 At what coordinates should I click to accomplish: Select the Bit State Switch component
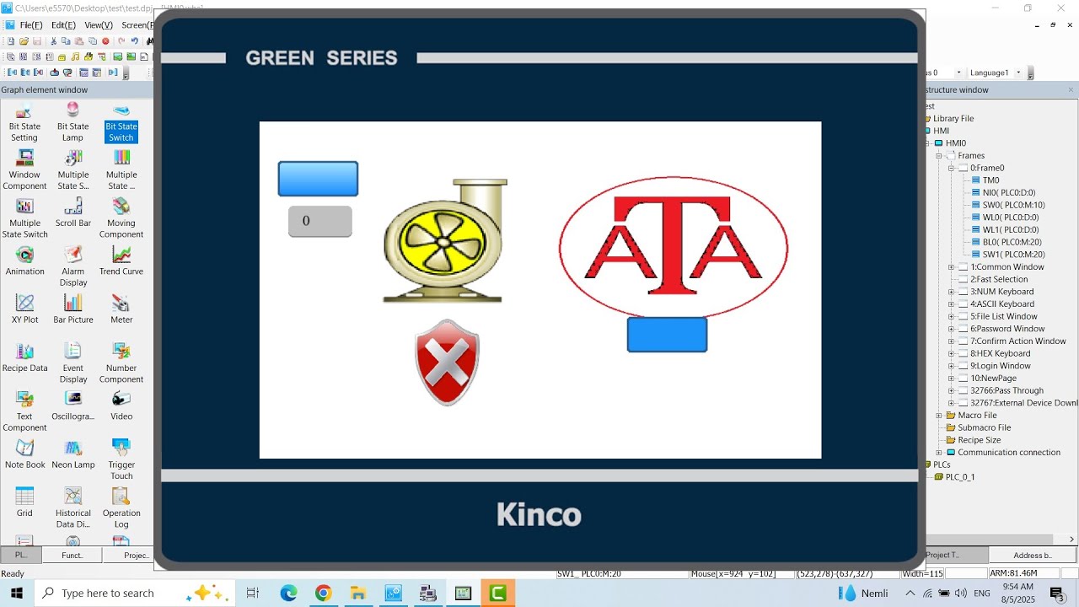[121, 122]
